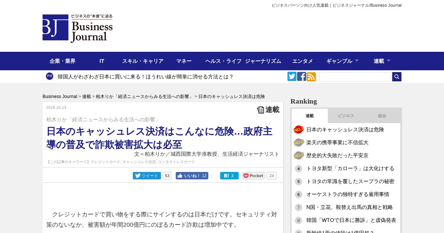The image size is (444, 233).
Task: Open the Twitter icon beside the search box
Action: (292, 77)
